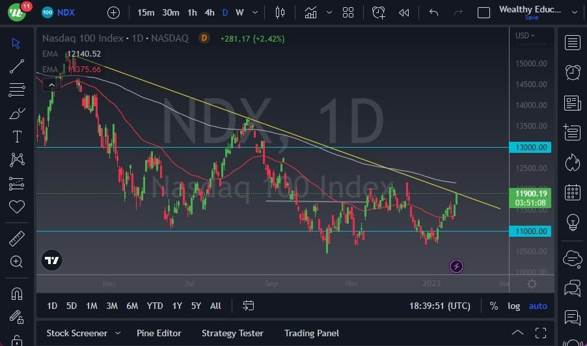The image size is (587, 346).
Task: Select the 6M date range
Action: [x=132, y=306]
